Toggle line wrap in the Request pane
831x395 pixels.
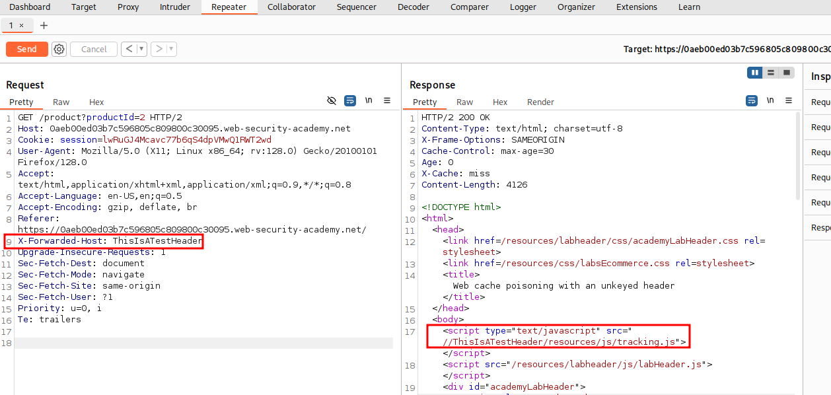click(350, 100)
